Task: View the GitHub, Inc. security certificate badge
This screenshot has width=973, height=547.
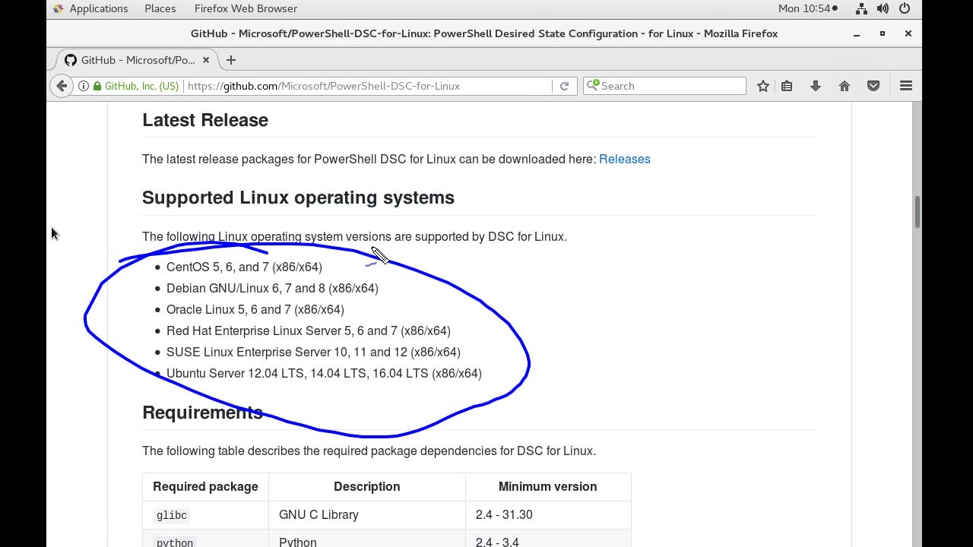Action: click(136, 86)
